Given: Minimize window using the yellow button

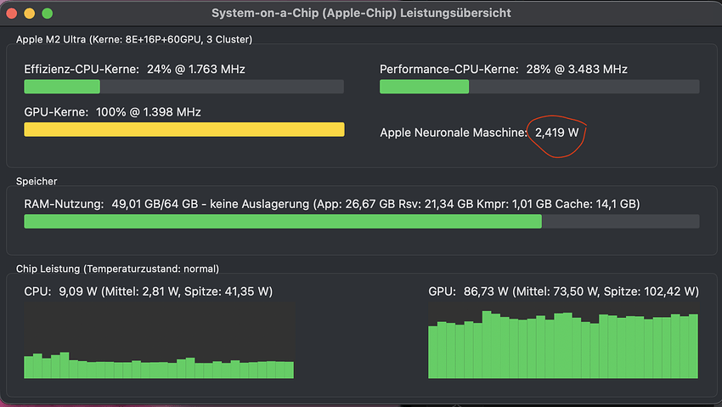Looking at the screenshot, I should (29, 14).
